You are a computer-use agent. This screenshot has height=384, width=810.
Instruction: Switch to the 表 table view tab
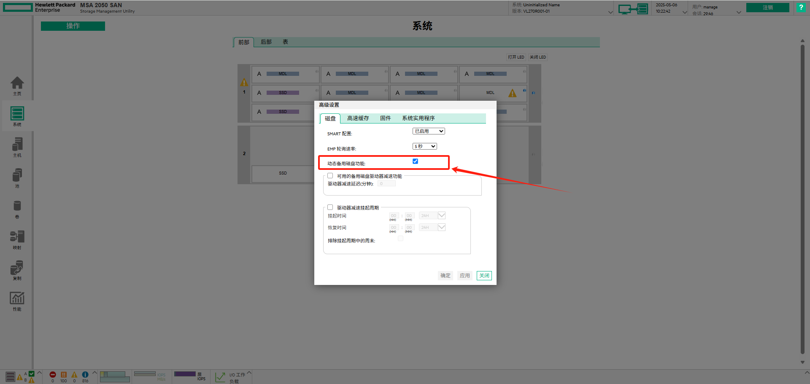click(x=286, y=42)
